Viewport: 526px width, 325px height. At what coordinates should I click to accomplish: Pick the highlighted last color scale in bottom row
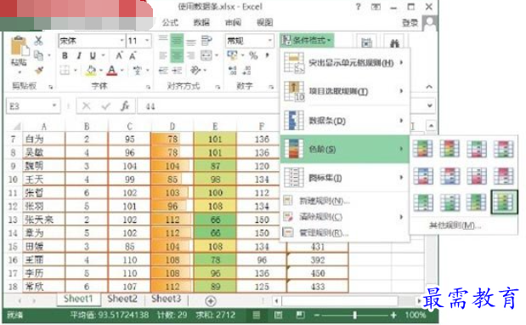click(x=504, y=202)
